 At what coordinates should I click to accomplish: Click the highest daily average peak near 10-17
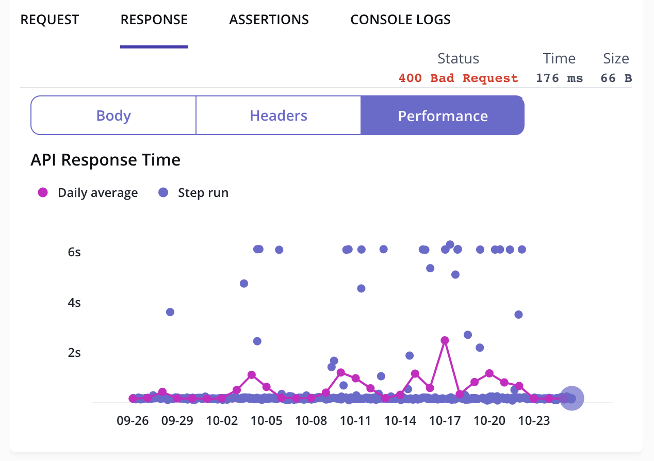click(x=445, y=340)
